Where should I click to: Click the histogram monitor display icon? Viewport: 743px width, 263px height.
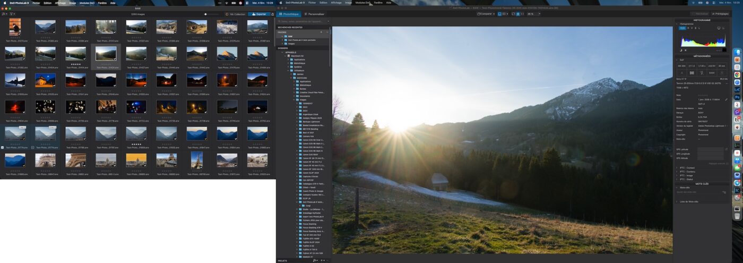click(x=719, y=28)
